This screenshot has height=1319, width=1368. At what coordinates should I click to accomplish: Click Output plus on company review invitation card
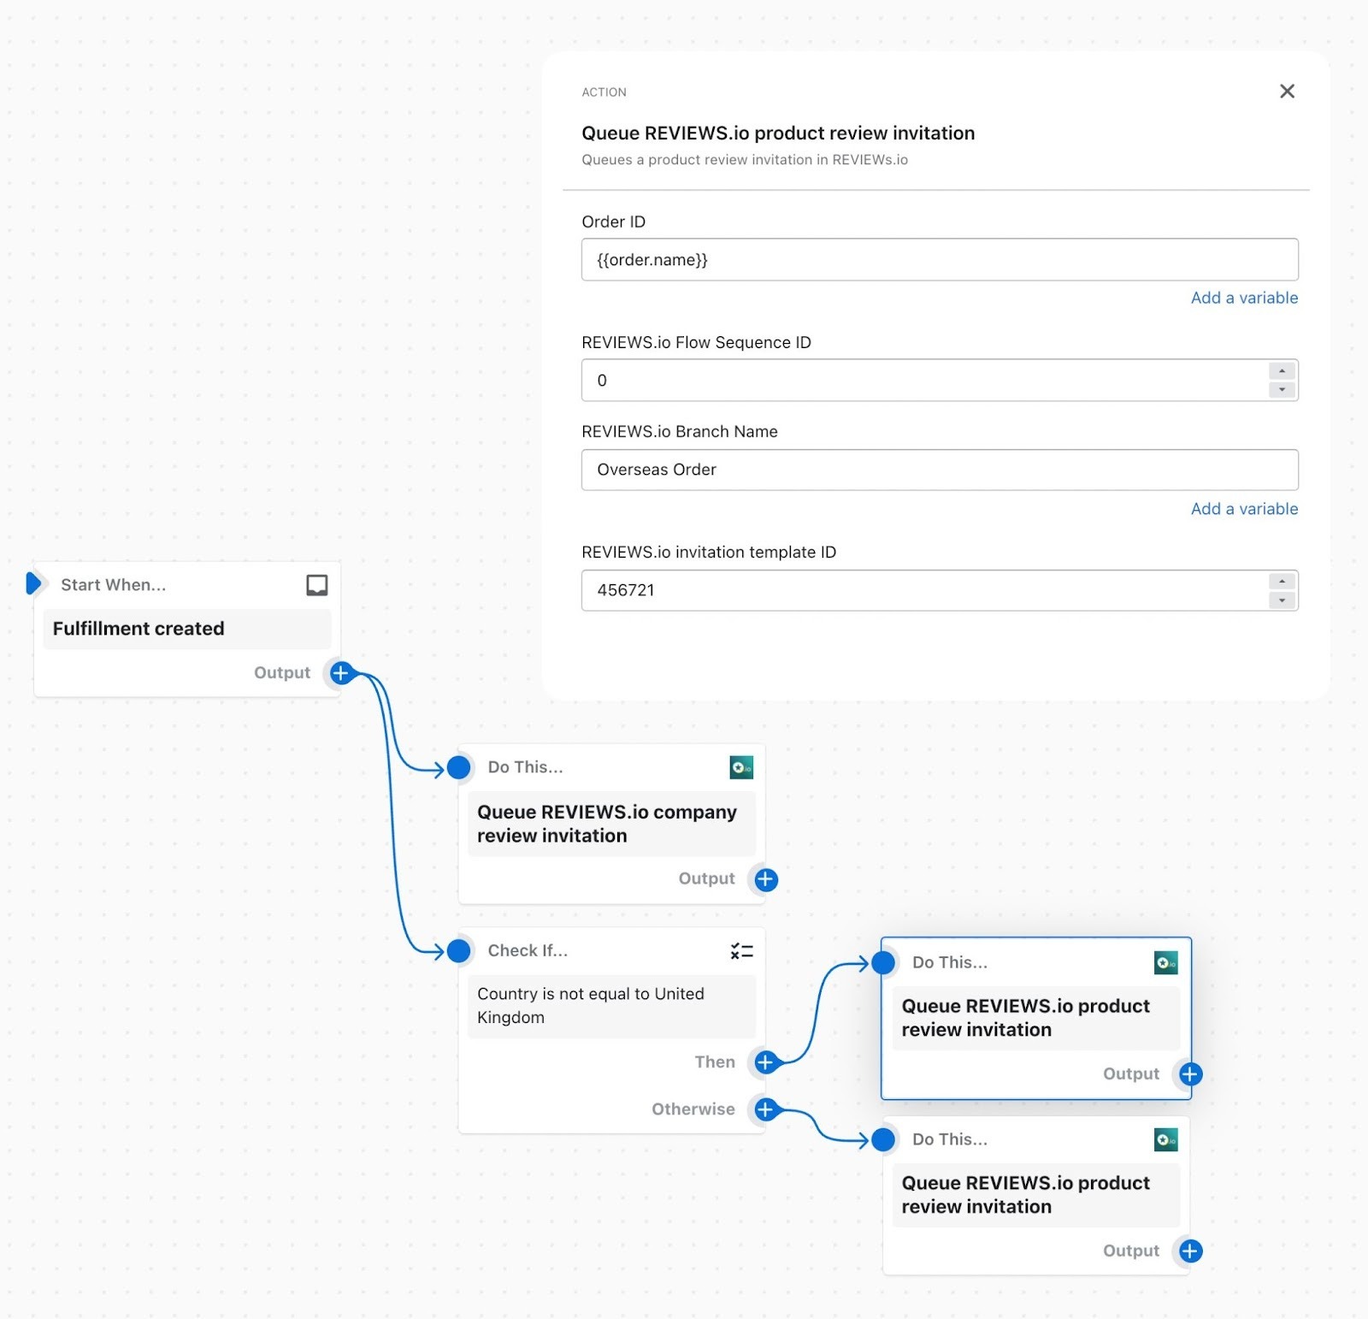coord(764,879)
